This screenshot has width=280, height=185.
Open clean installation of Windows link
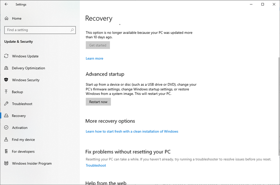[x=132, y=131]
